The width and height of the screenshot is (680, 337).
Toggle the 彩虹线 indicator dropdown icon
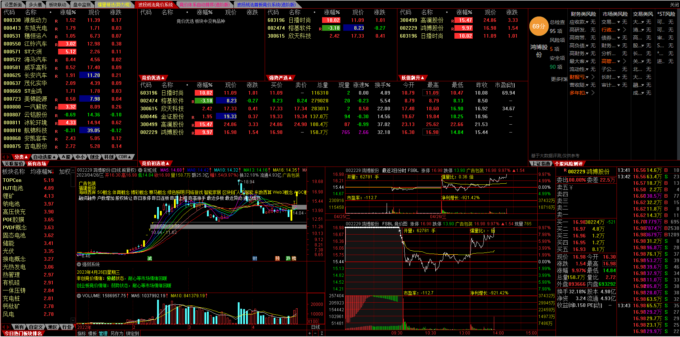(x=140, y=170)
